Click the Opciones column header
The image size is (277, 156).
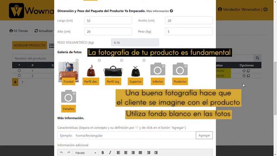coord(247,65)
